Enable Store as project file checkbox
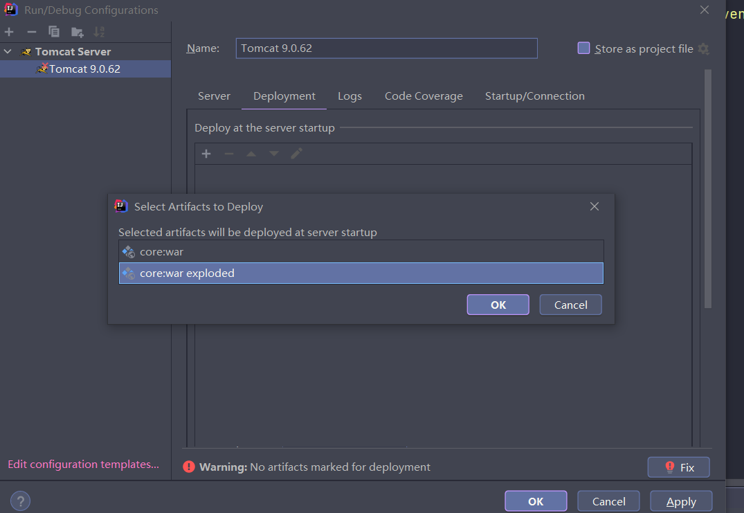This screenshot has width=744, height=513. [x=583, y=48]
